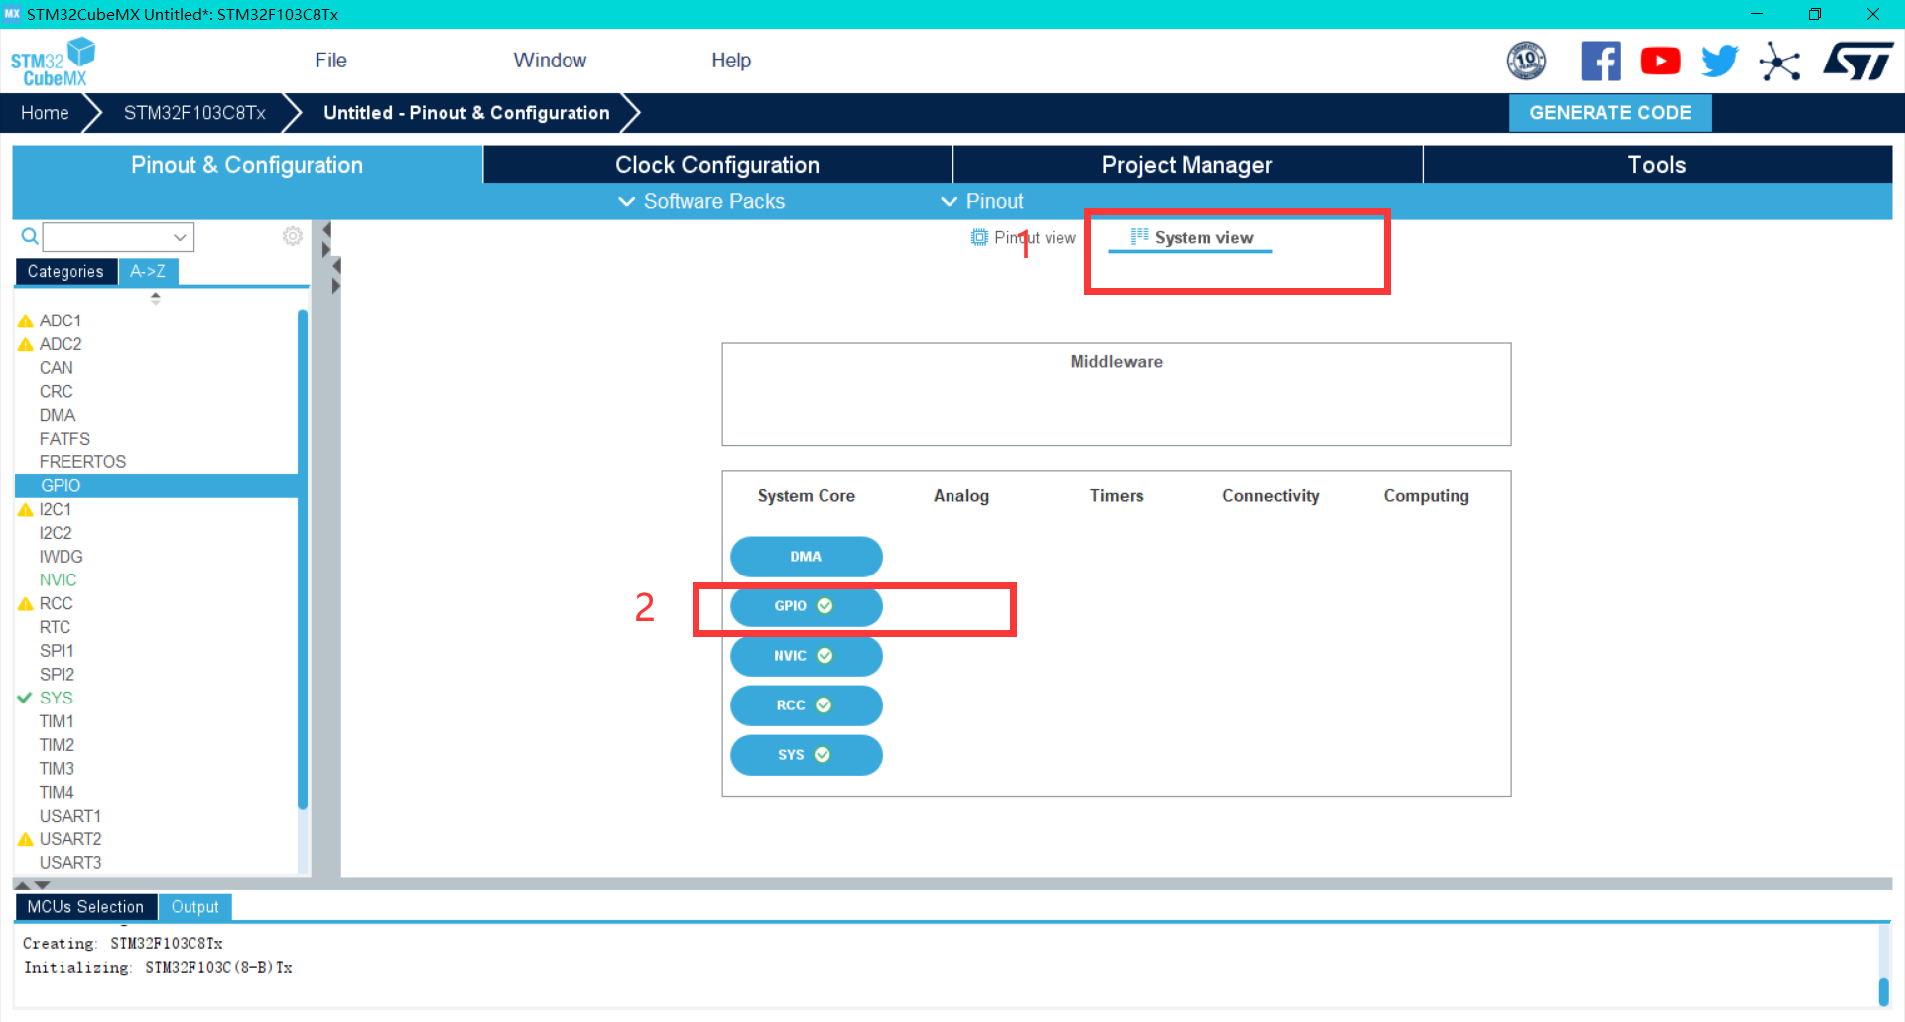This screenshot has height=1022, width=1905.
Task: Open SYS configuration button
Action: (806, 755)
